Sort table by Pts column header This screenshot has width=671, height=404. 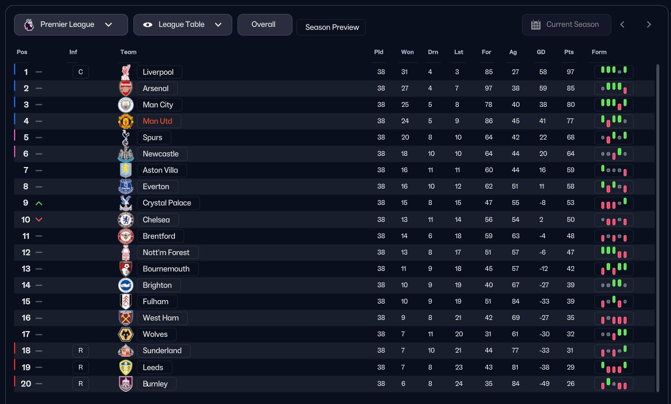pyautogui.click(x=569, y=52)
